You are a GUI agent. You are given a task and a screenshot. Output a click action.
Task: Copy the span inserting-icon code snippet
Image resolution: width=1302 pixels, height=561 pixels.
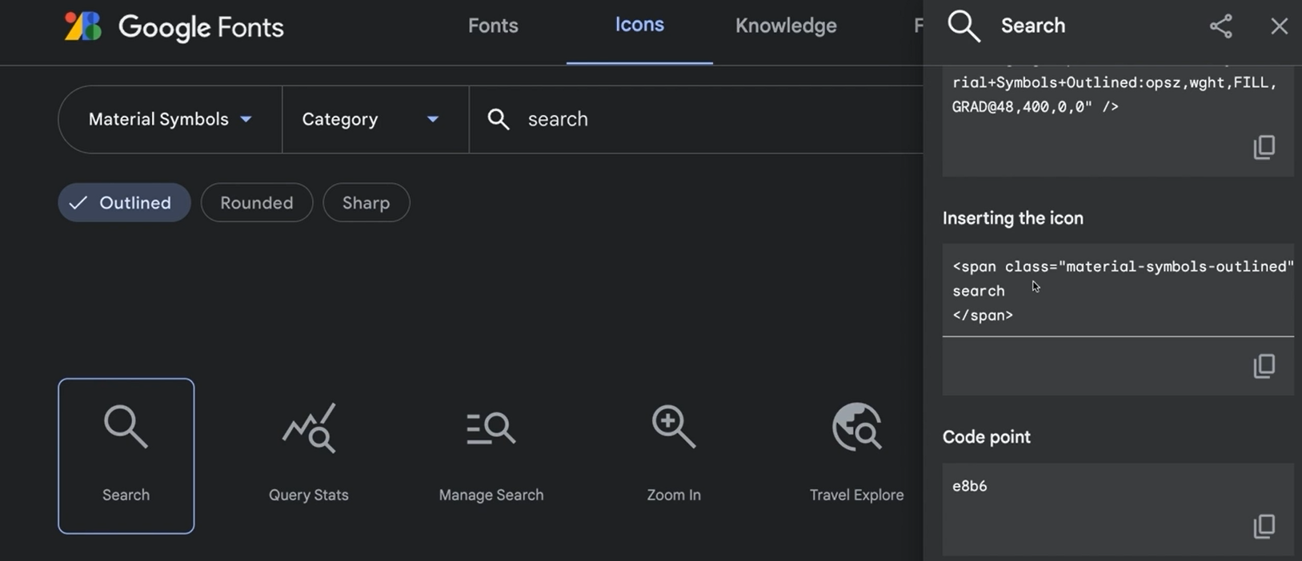point(1264,366)
